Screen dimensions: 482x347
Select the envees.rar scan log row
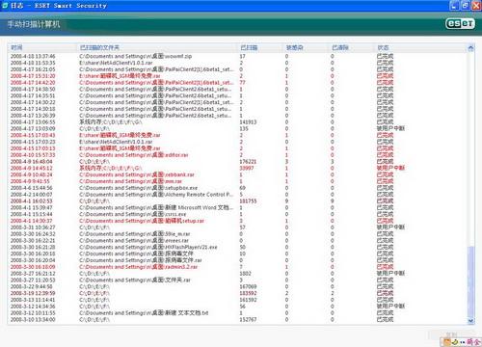237,241
